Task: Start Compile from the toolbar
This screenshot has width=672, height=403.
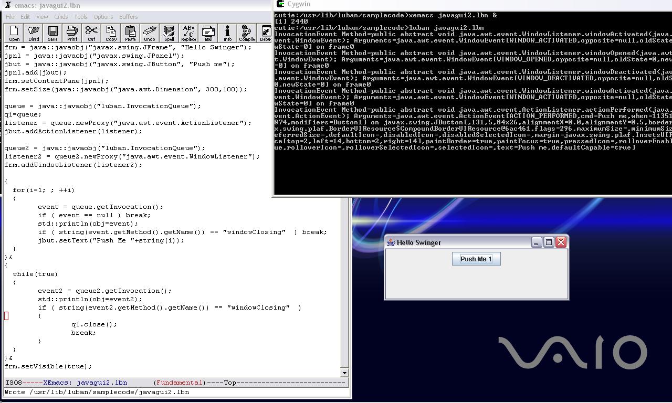Action: tap(247, 33)
